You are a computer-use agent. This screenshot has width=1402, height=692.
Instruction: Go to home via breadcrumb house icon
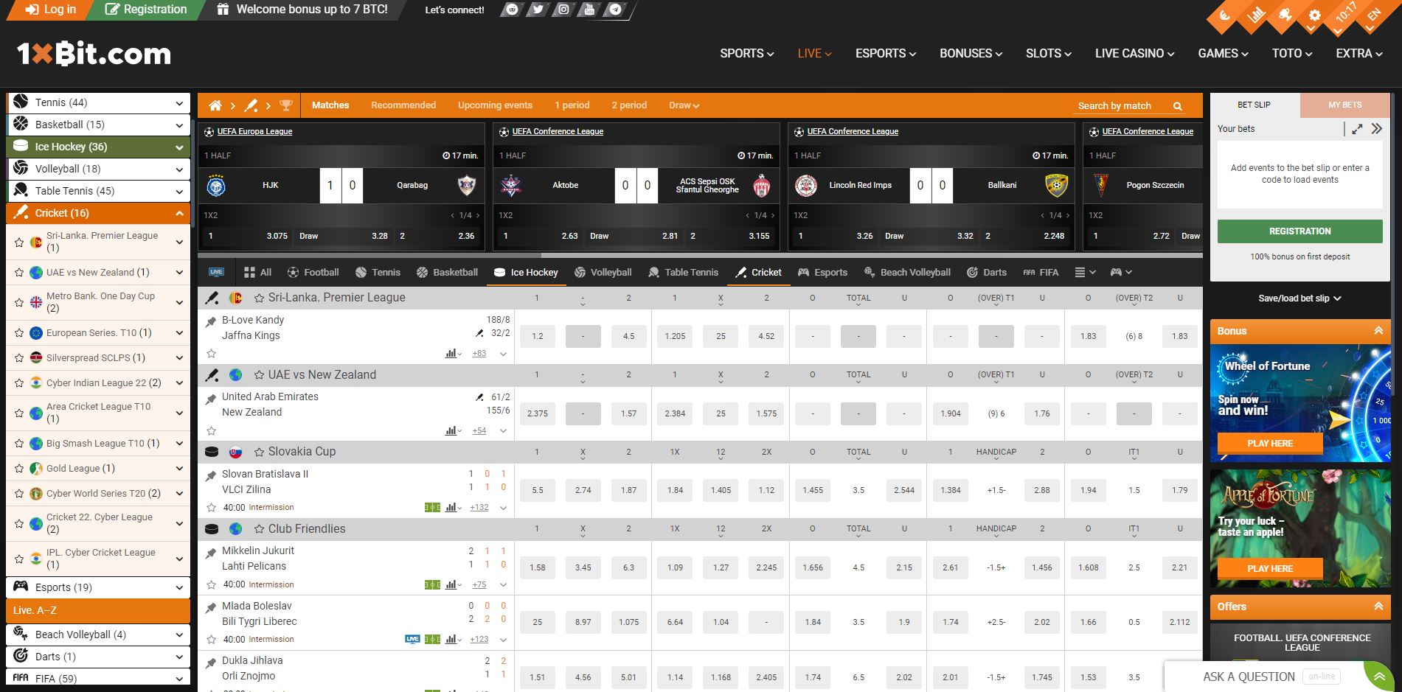pyautogui.click(x=215, y=105)
